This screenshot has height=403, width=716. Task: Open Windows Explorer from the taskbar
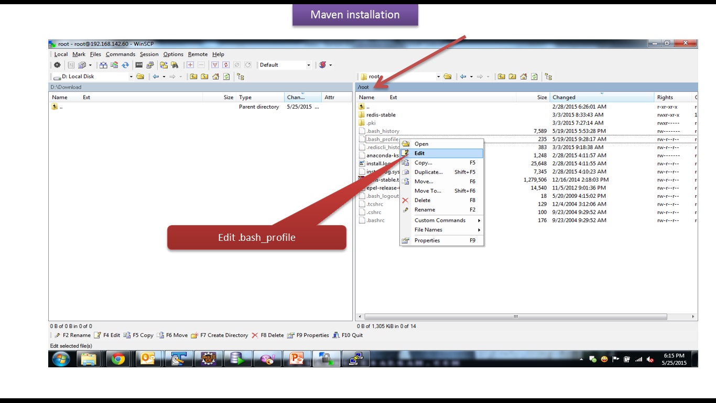[x=89, y=359]
